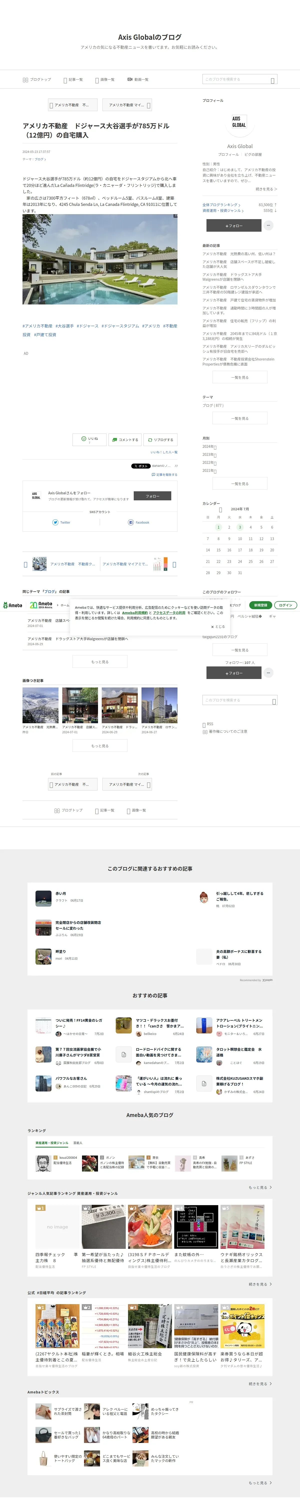Click search icon in header blog search box
Screen dimensions: 300x1501
pos(272,80)
